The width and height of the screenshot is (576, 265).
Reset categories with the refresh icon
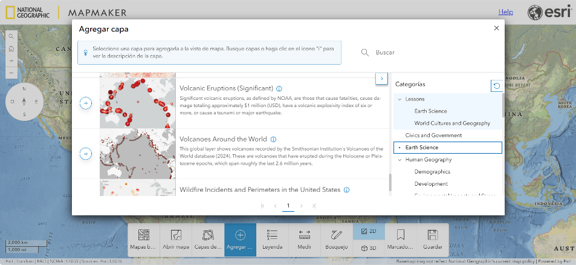[496, 85]
